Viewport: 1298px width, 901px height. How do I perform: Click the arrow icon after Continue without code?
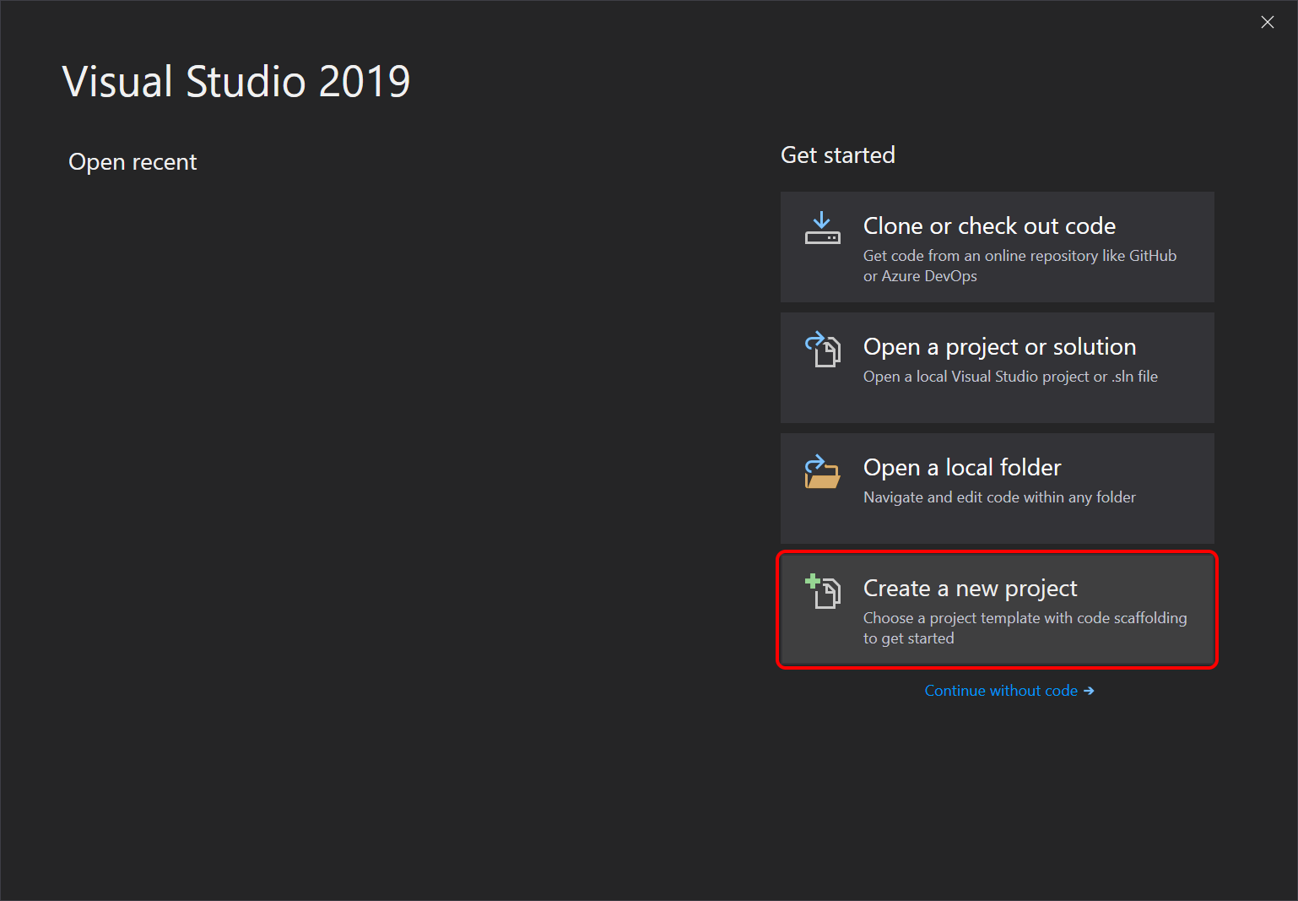pyautogui.click(x=1089, y=691)
